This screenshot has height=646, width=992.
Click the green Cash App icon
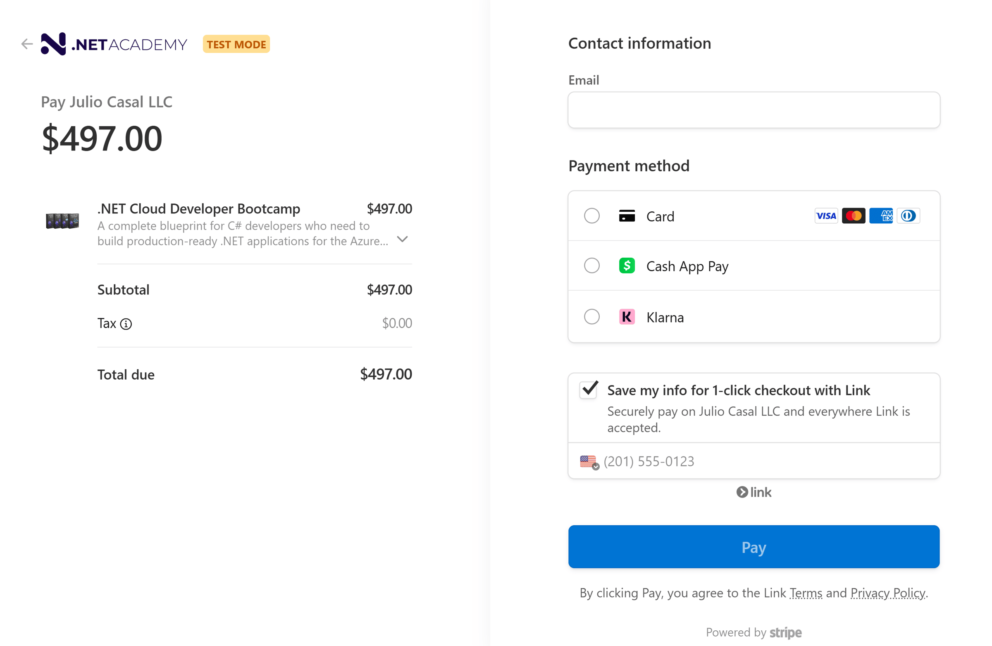(x=627, y=266)
